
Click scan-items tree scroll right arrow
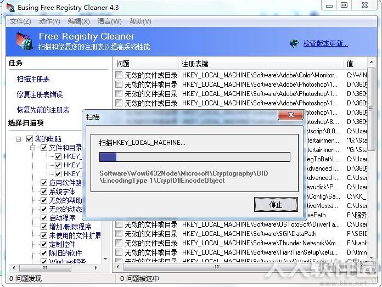tap(95, 268)
